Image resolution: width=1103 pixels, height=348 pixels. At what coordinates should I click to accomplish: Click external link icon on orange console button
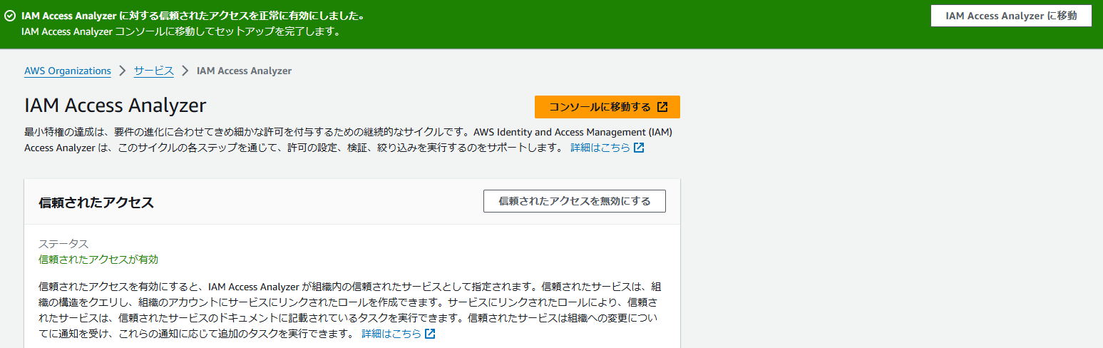coord(662,107)
